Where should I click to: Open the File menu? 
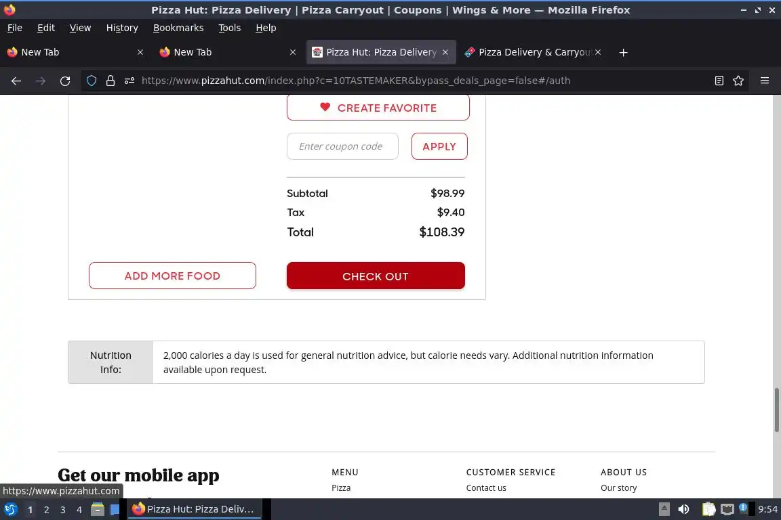tap(15, 28)
